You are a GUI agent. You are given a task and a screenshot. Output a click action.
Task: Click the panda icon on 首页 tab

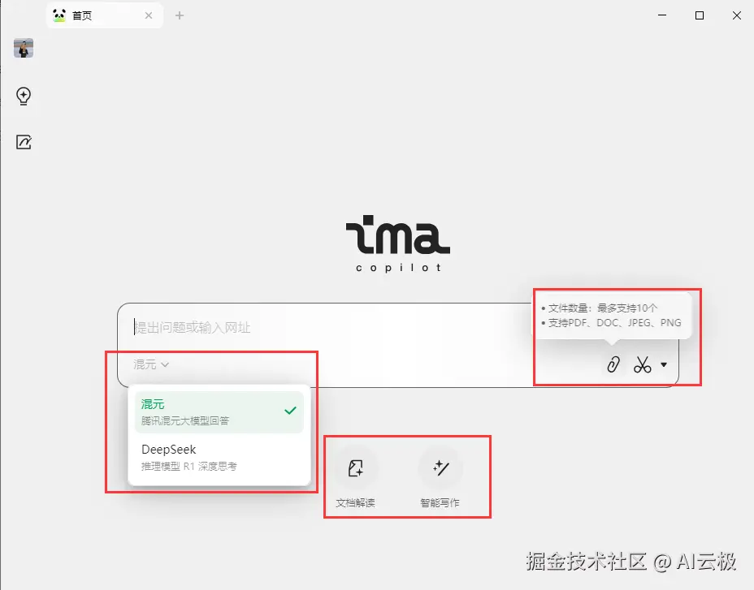[59, 15]
